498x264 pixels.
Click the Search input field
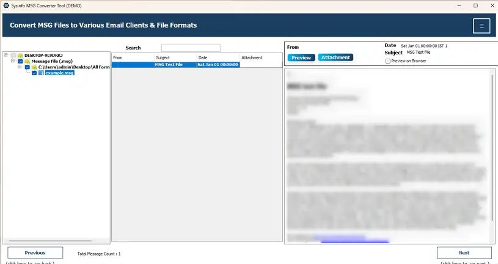[x=191, y=48]
